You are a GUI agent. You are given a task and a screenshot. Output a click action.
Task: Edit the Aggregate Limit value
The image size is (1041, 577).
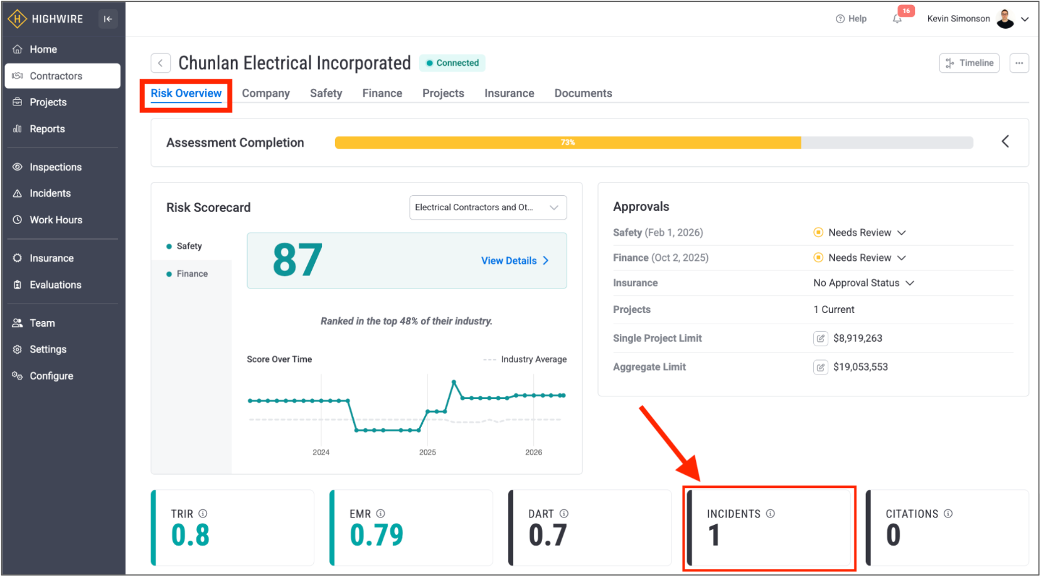(x=820, y=368)
